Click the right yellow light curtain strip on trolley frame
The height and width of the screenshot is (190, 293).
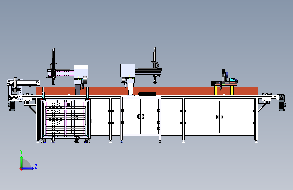click(x=88, y=119)
